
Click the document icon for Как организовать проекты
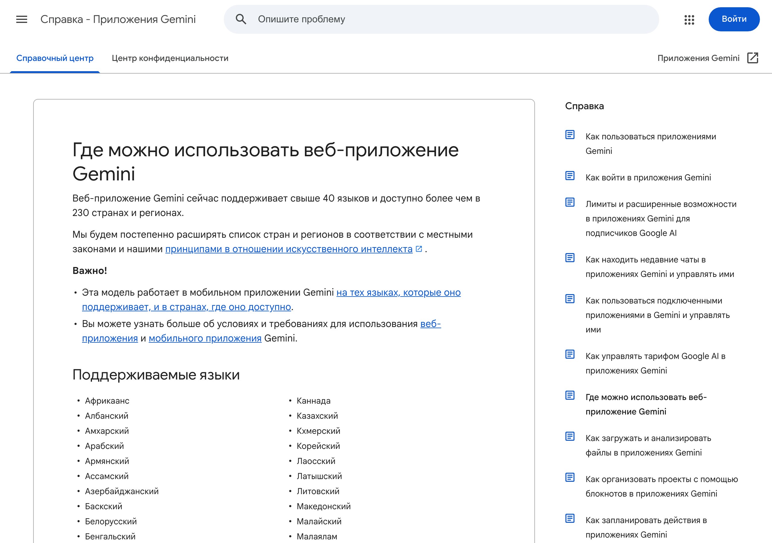[x=570, y=478]
